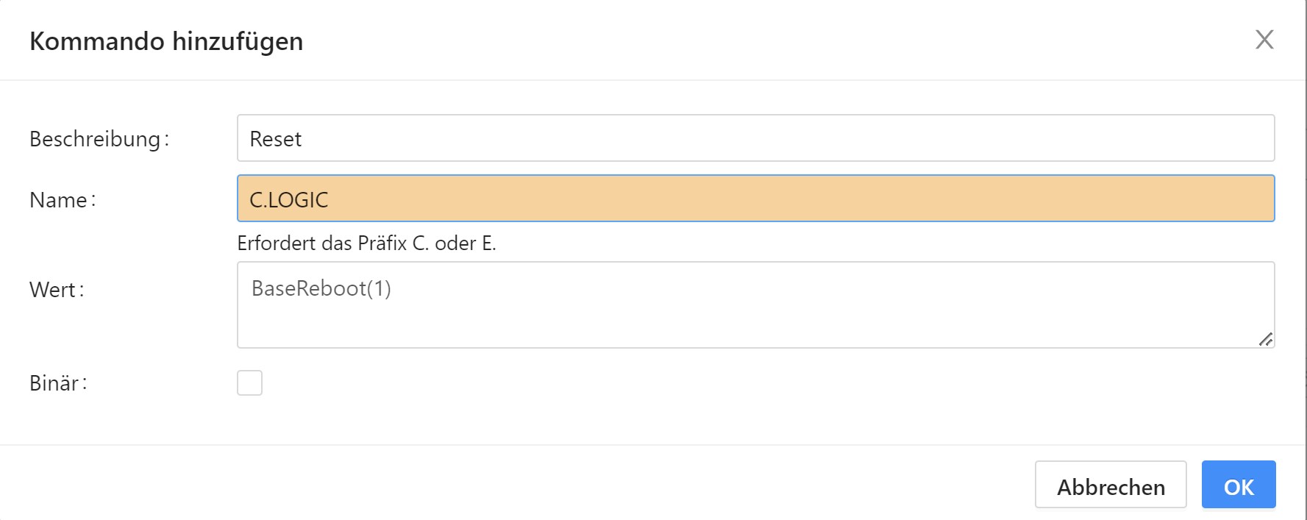Close the Kommando hinzufügen dialog
The height and width of the screenshot is (520, 1307).
tap(1264, 40)
